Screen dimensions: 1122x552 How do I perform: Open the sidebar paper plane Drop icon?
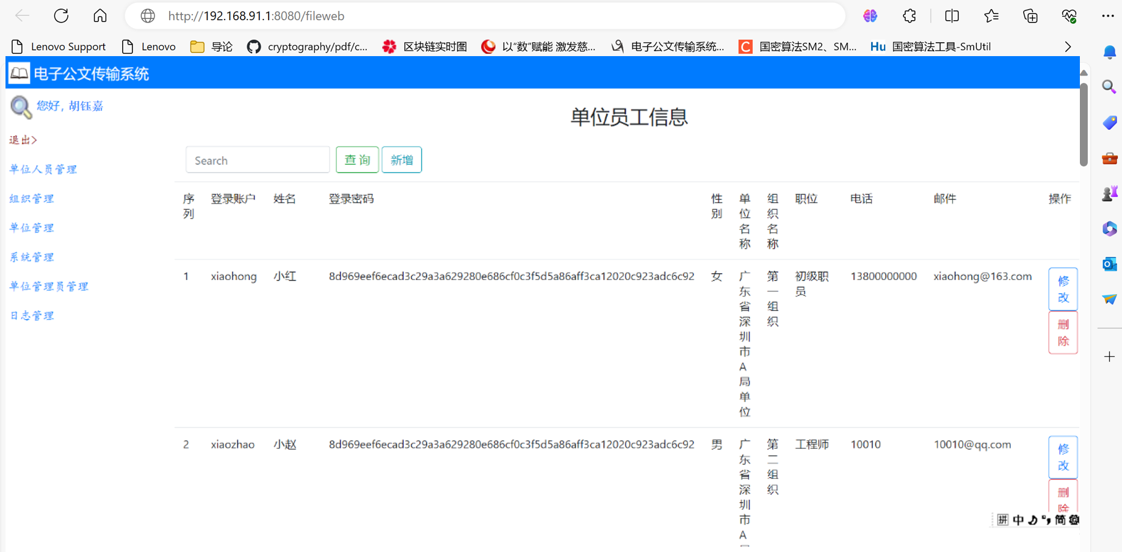(1110, 299)
